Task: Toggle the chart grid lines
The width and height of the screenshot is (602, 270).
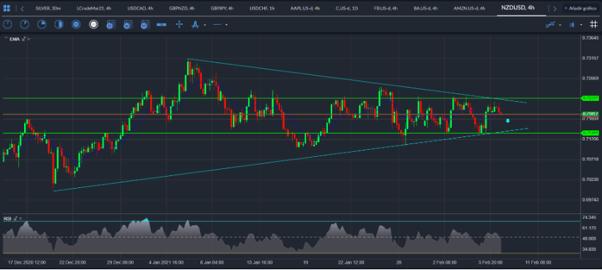Action: pyautogui.click(x=594, y=25)
